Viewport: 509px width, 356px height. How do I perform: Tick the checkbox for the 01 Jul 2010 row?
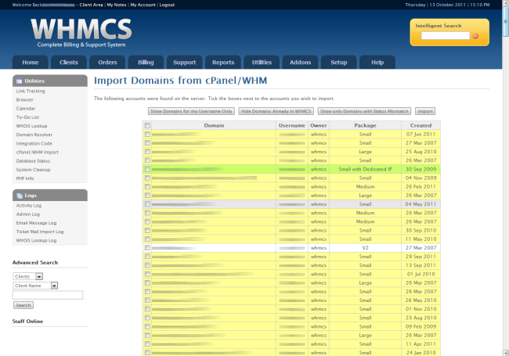tap(147, 274)
